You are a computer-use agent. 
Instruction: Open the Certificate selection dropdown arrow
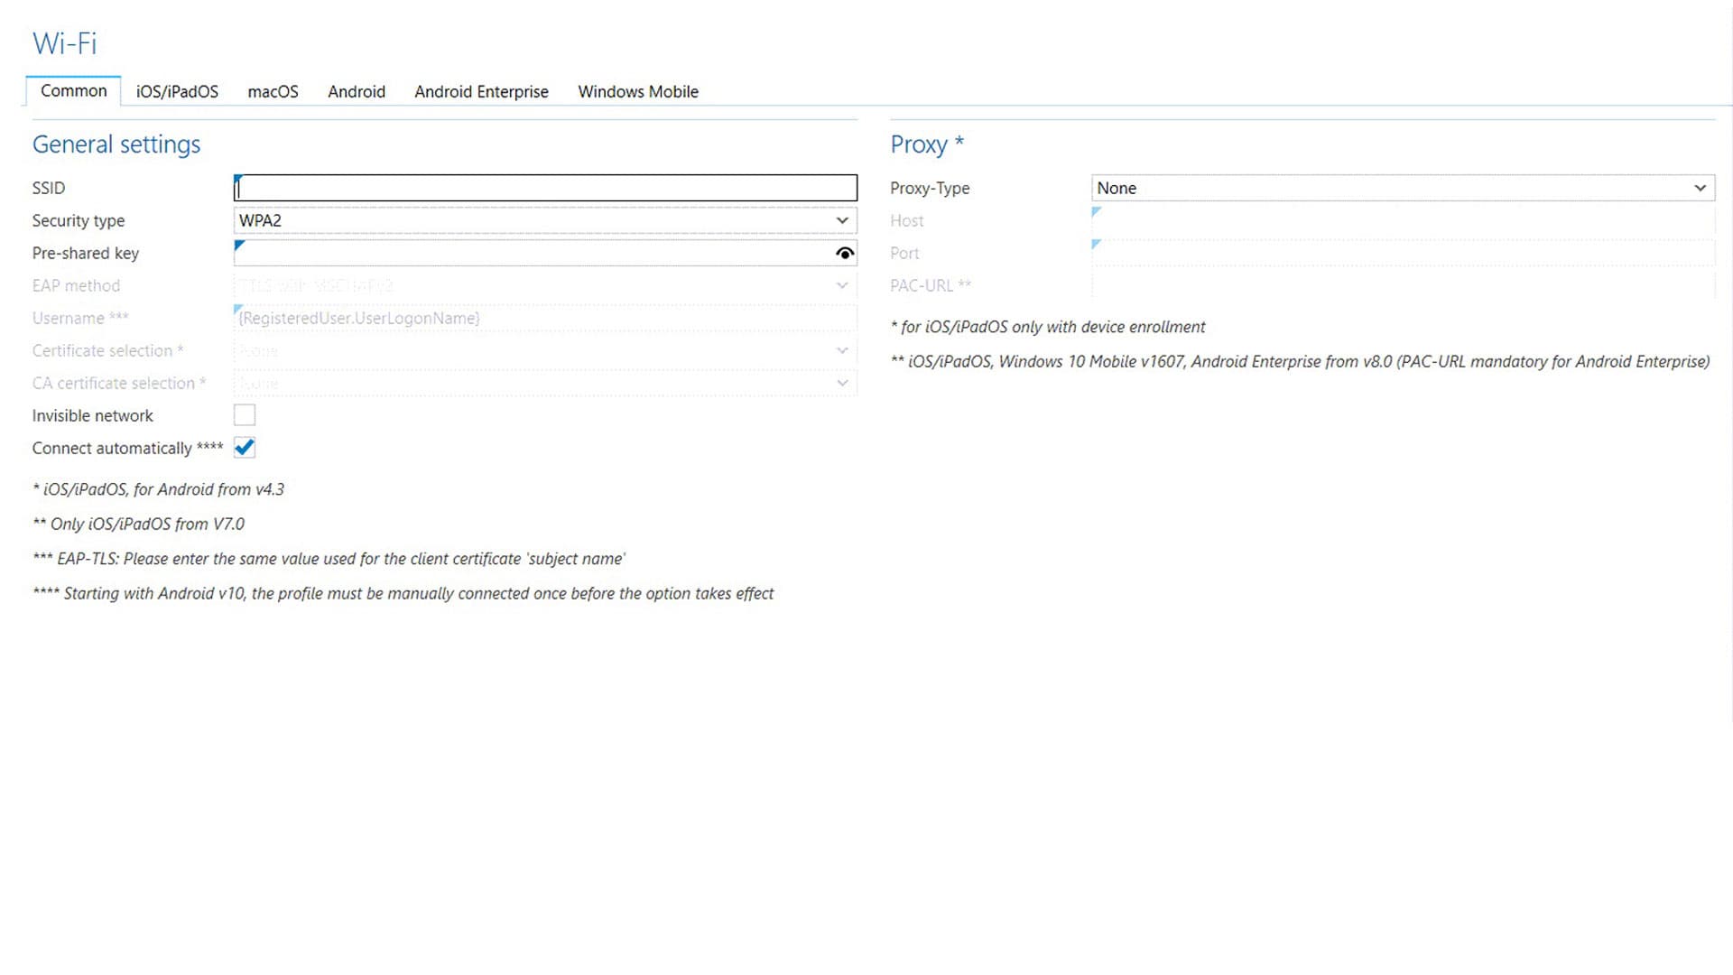click(842, 350)
